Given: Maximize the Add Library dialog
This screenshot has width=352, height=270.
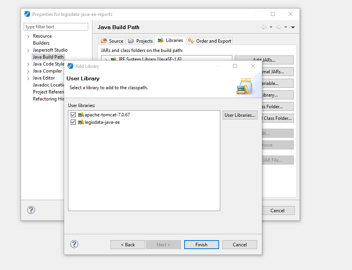Looking at the screenshot, I should click(x=235, y=66).
